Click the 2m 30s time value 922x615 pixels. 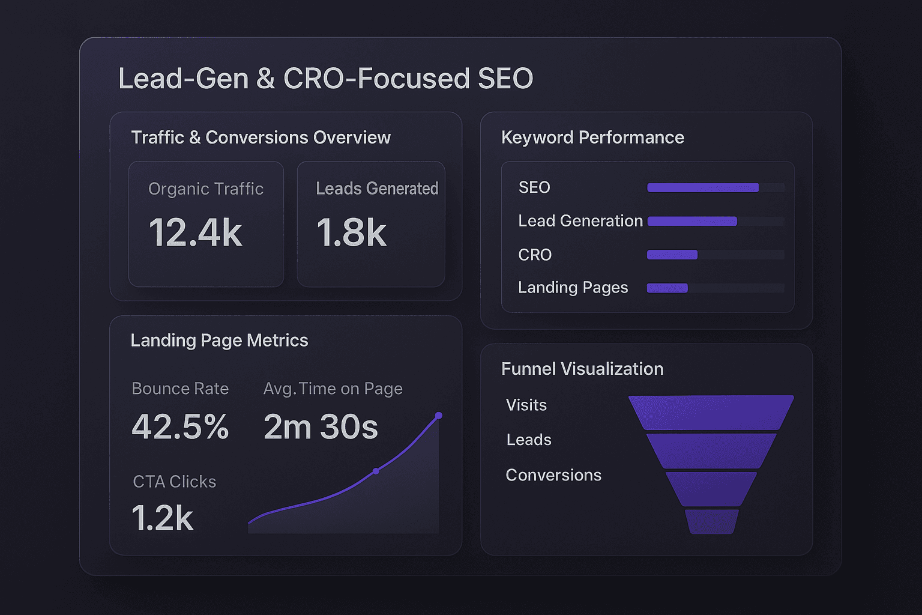click(x=321, y=427)
